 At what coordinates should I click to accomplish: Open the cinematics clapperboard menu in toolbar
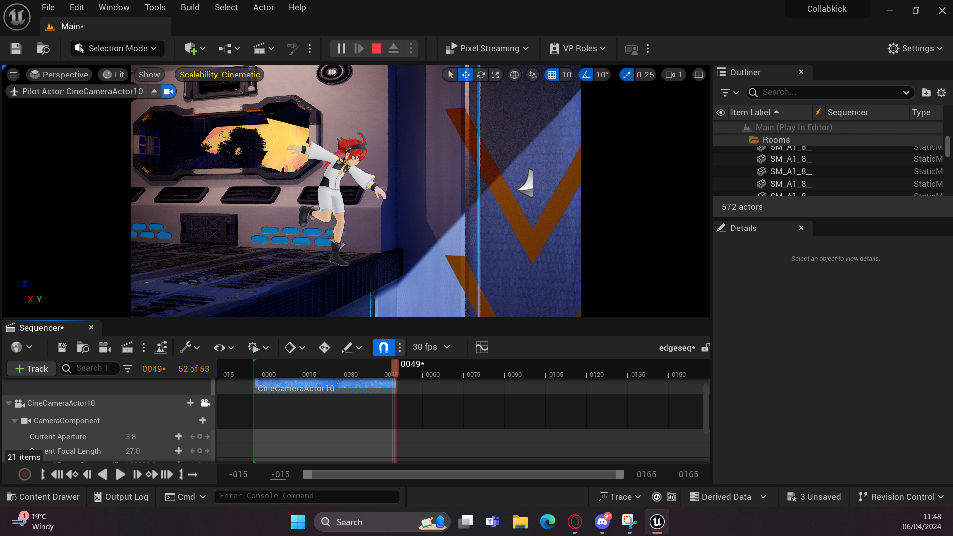click(264, 48)
